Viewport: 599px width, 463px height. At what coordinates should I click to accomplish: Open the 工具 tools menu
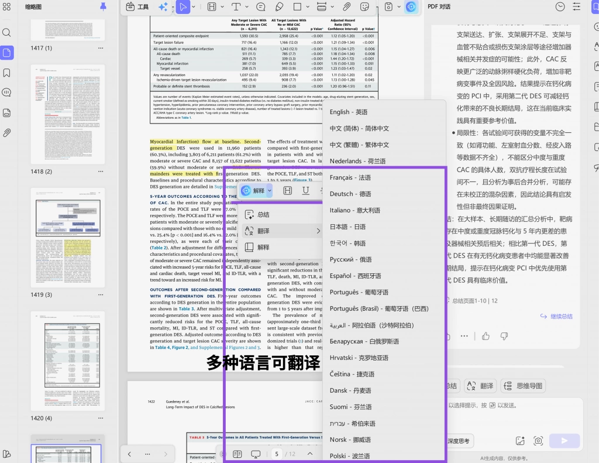click(137, 7)
